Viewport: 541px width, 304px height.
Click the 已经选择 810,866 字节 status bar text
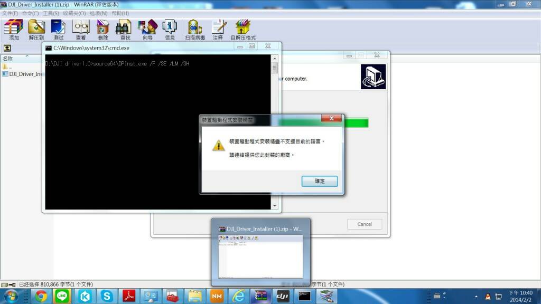tap(56, 284)
